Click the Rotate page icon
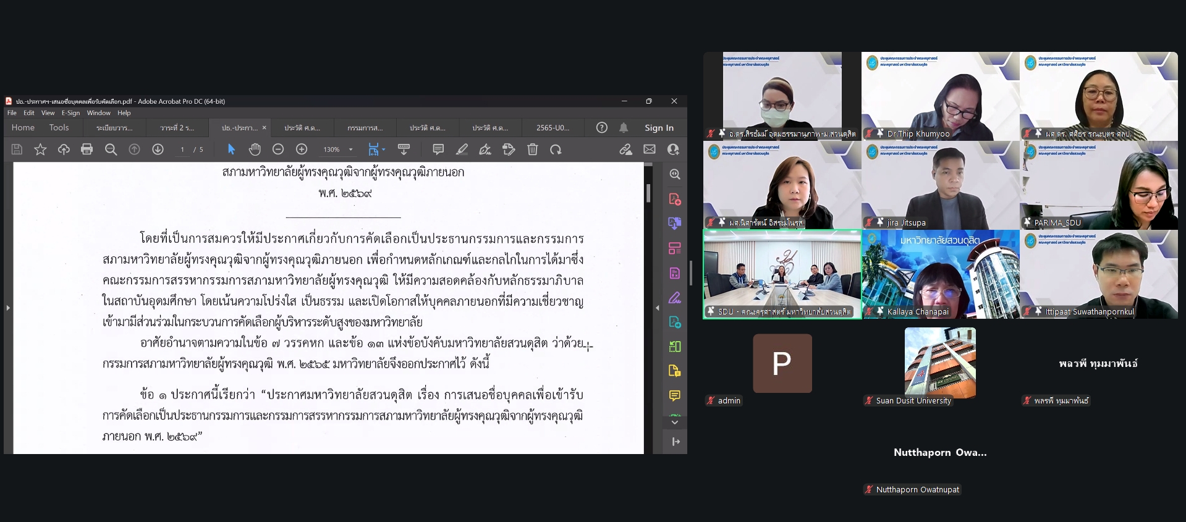The height and width of the screenshot is (522, 1186). coord(556,149)
